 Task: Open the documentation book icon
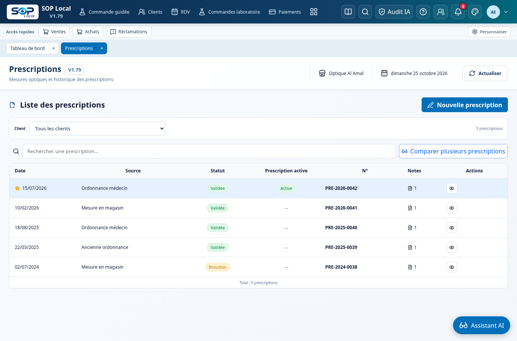point(348,12)
